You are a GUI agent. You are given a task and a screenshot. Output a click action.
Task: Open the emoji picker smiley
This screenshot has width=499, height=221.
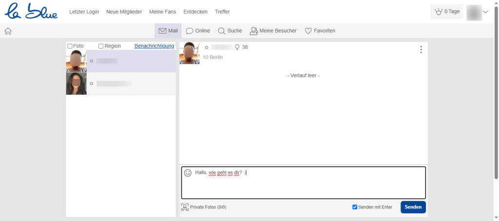pyautogui.click(x=188, y=173)
